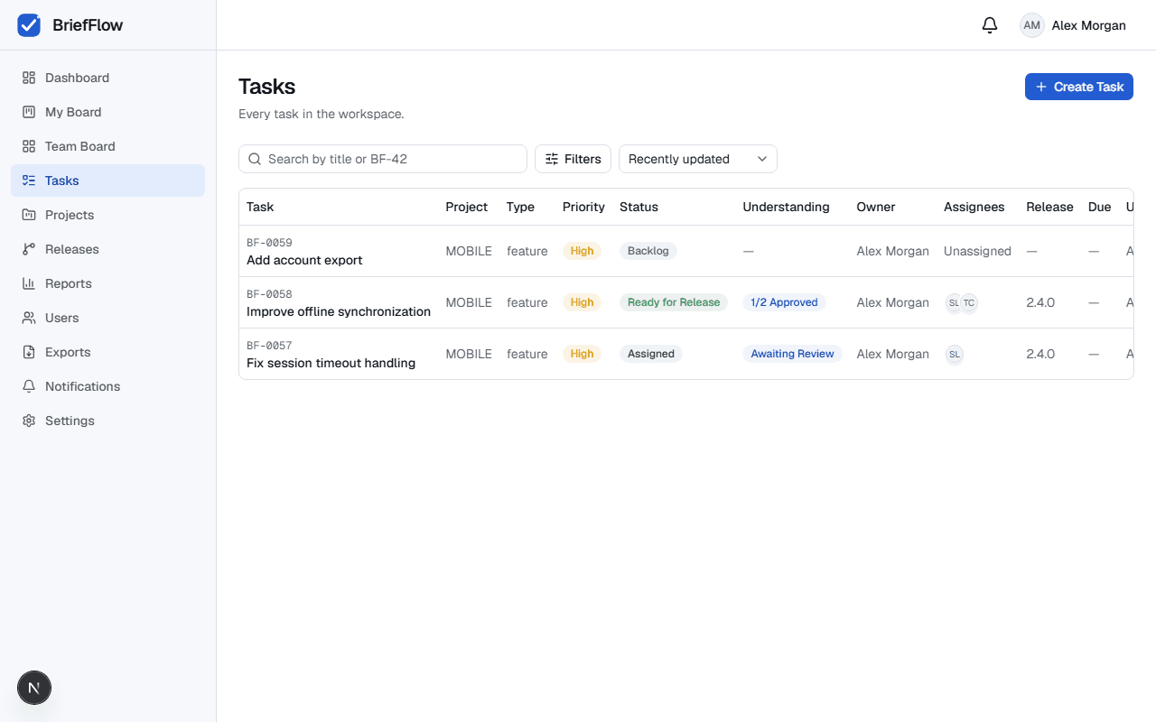This screenshot has height=722, width=1156.
Task: Focus the Search by title field
Action: click(383, 159)
